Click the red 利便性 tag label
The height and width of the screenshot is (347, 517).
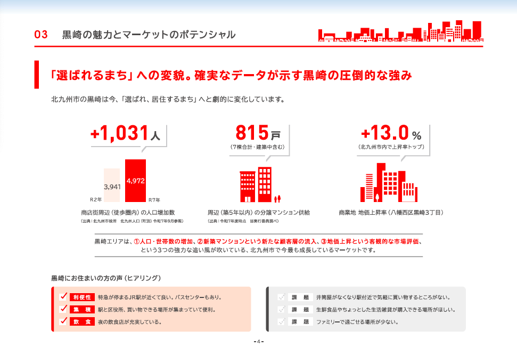click(x=81, y=297)
